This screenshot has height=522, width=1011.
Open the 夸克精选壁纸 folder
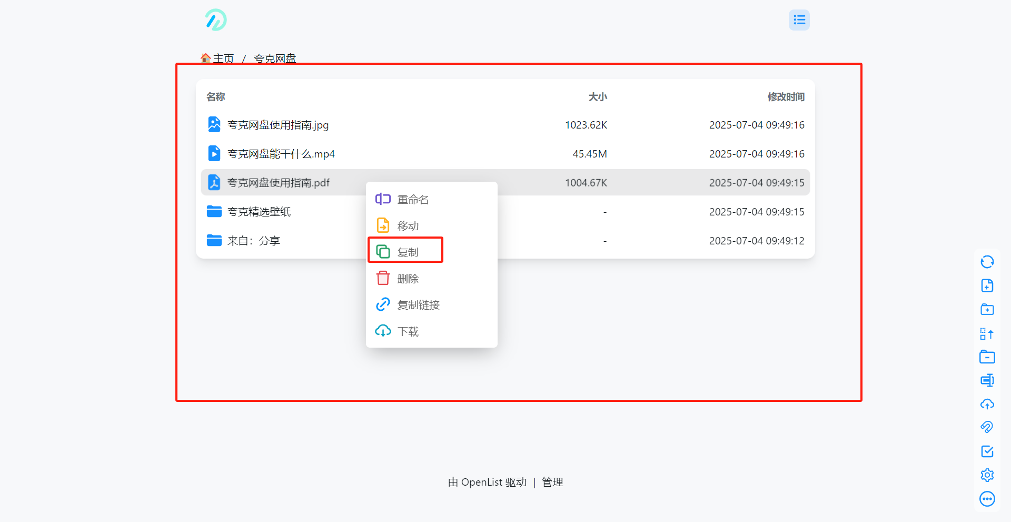[259, 212]
